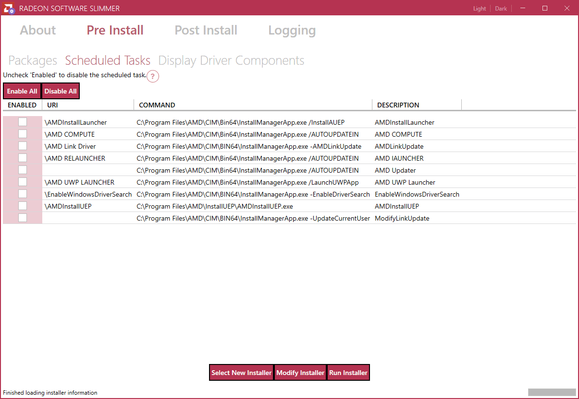Switch to the Light theme
The height and width of the screenshot is (399, 579).
pos(480,9)
